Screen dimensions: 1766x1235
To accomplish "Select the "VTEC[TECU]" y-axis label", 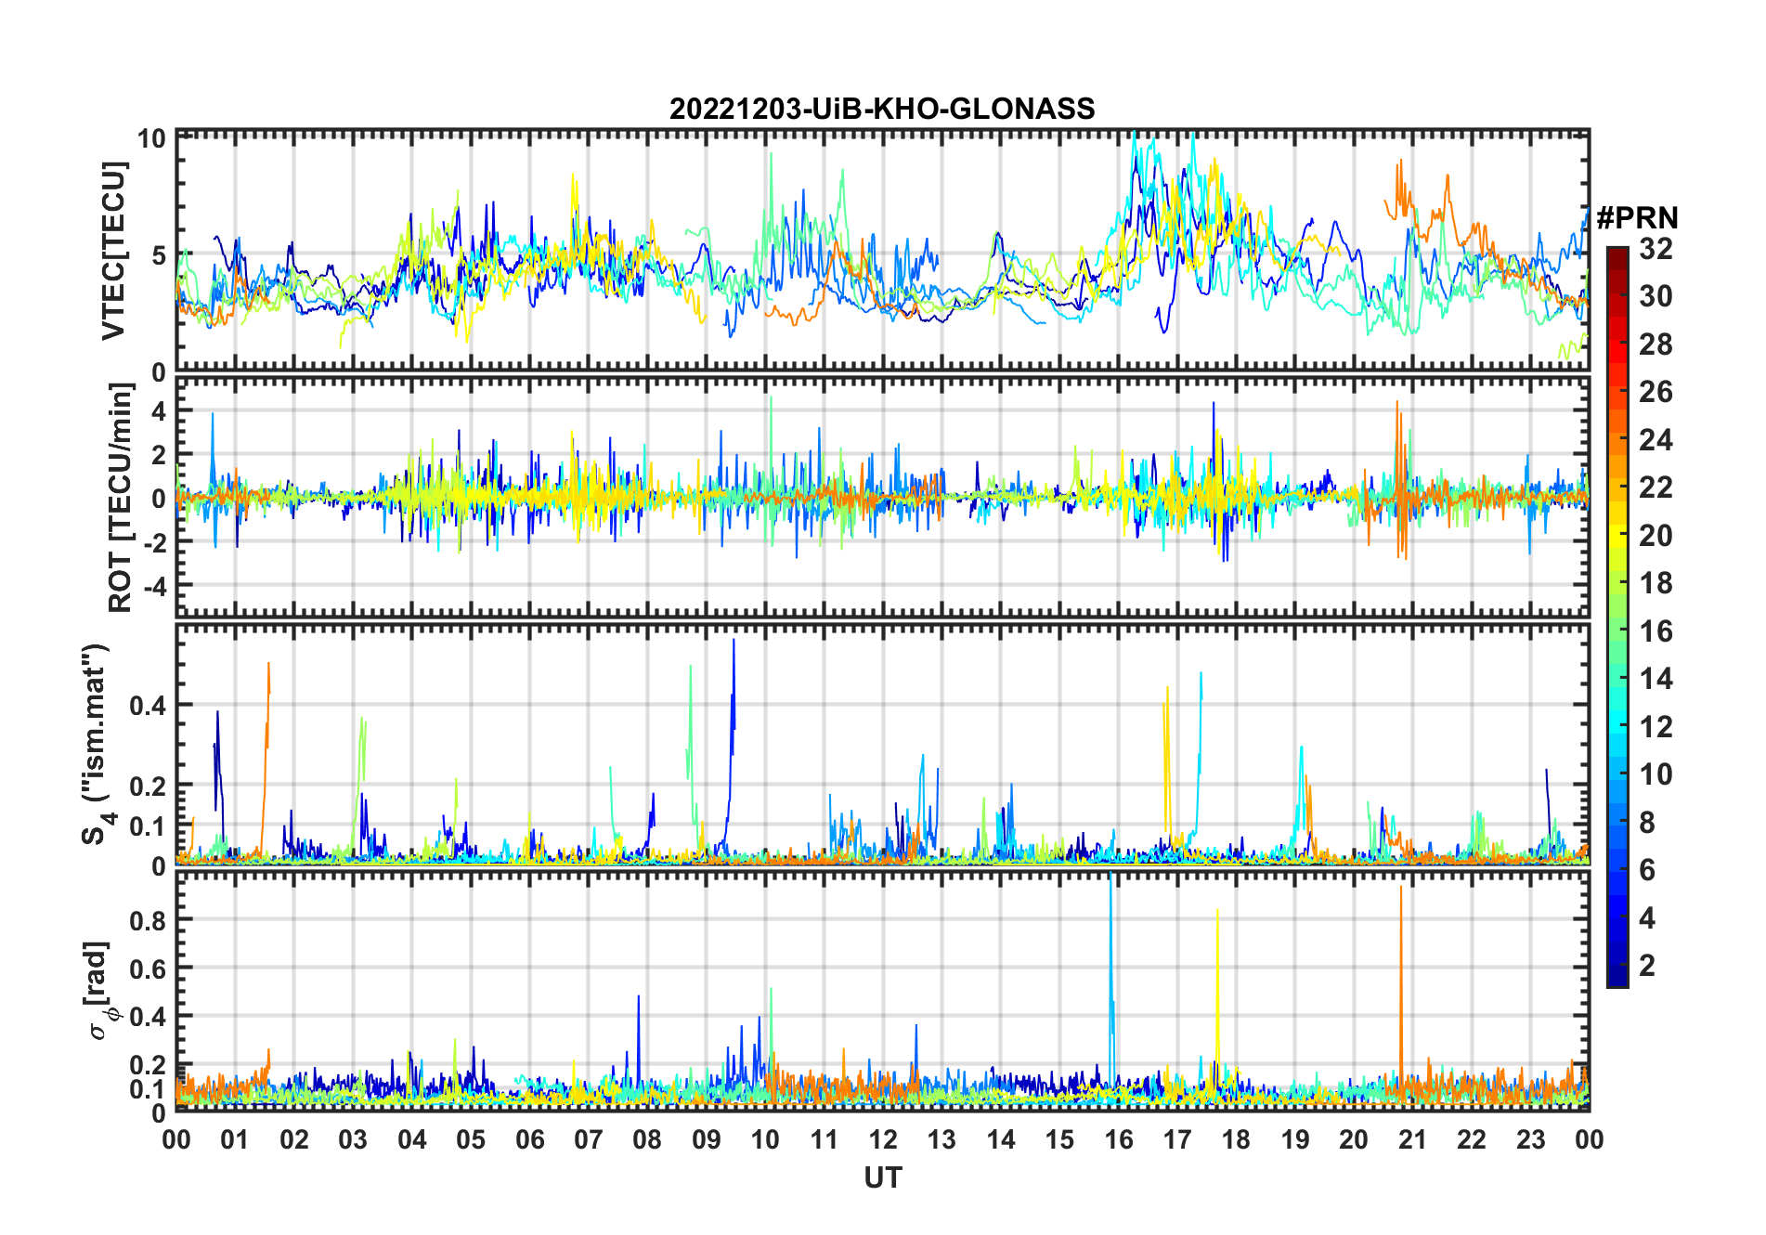I will [x=113, y=252].
